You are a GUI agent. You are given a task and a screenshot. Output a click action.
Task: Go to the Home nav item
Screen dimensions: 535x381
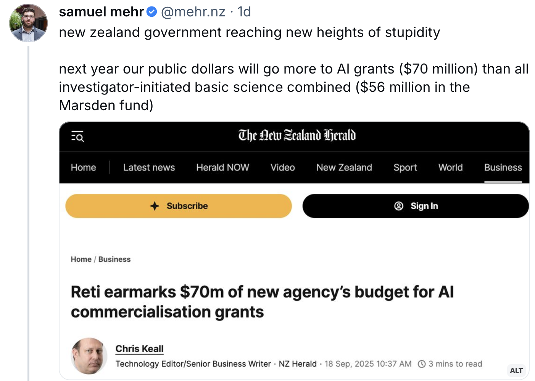pyautogui.click(x=83, y=168)
